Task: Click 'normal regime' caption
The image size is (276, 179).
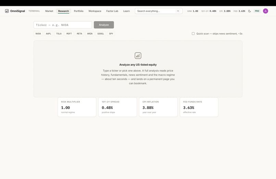Action: pos(68,112)
